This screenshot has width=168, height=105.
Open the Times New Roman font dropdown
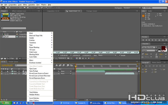149,47
